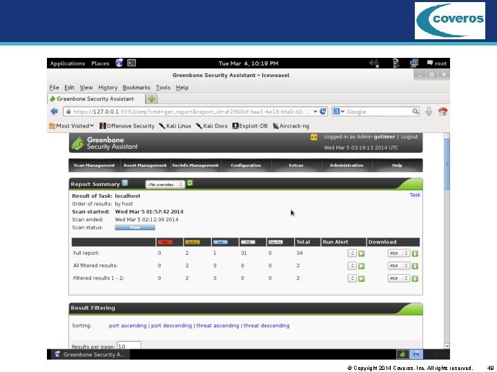Open the Bookmarks menu
497x372 pixels.
pyautogui.click(x=136, y=87)
